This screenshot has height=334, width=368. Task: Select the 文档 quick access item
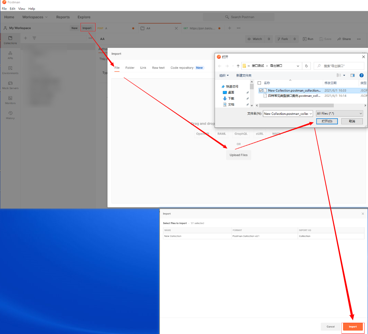point(231,104)
